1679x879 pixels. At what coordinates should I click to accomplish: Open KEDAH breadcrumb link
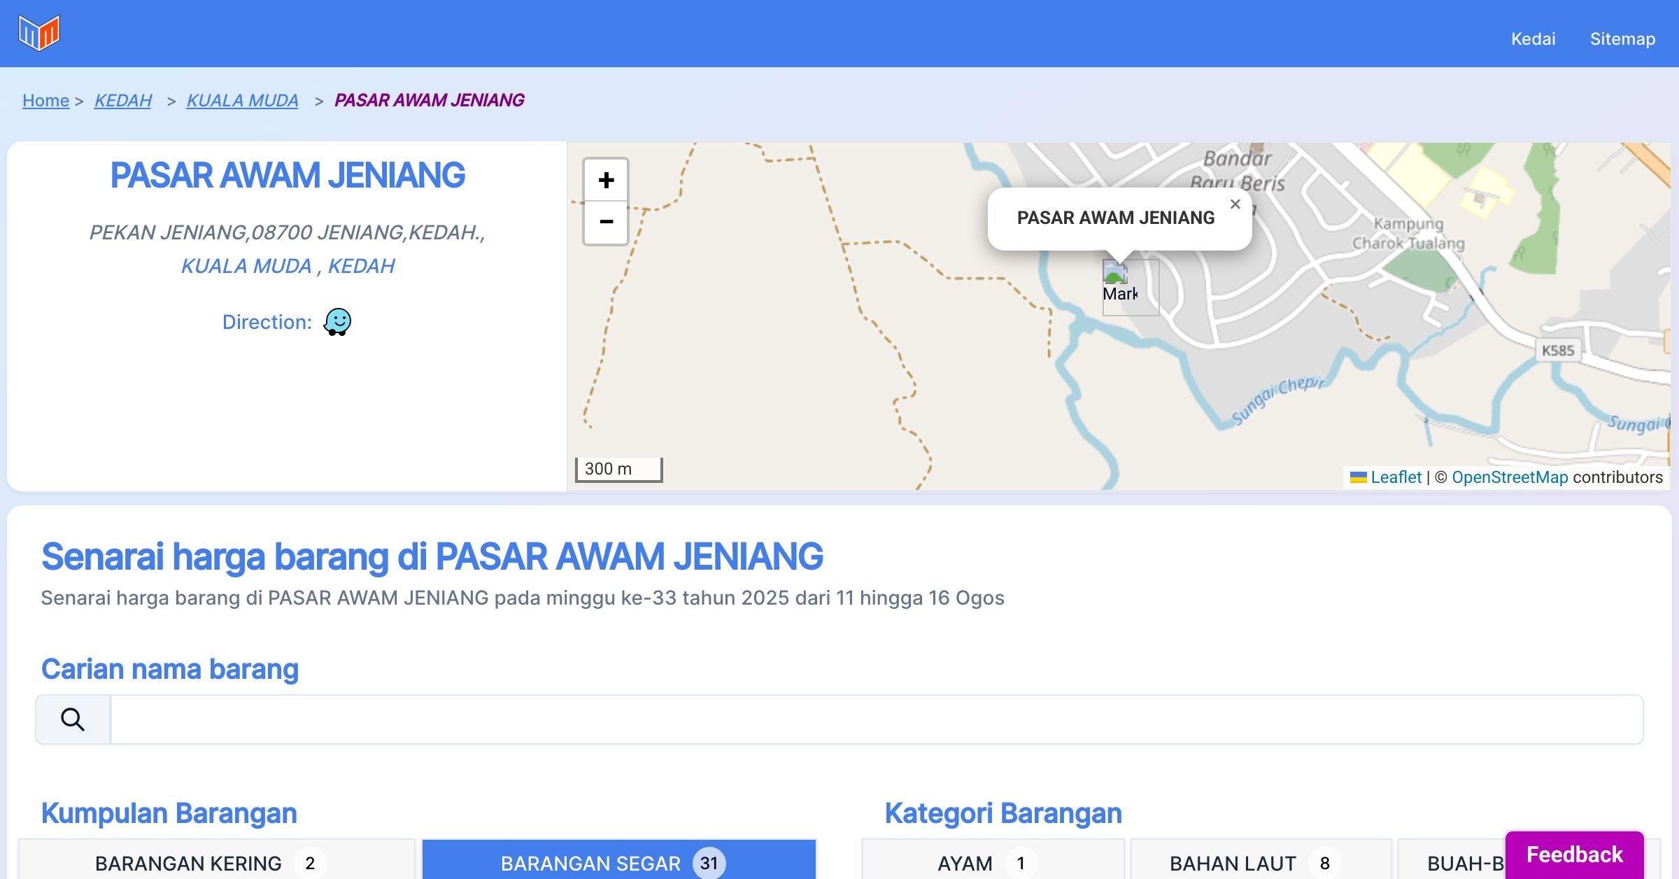pos(123,101)
